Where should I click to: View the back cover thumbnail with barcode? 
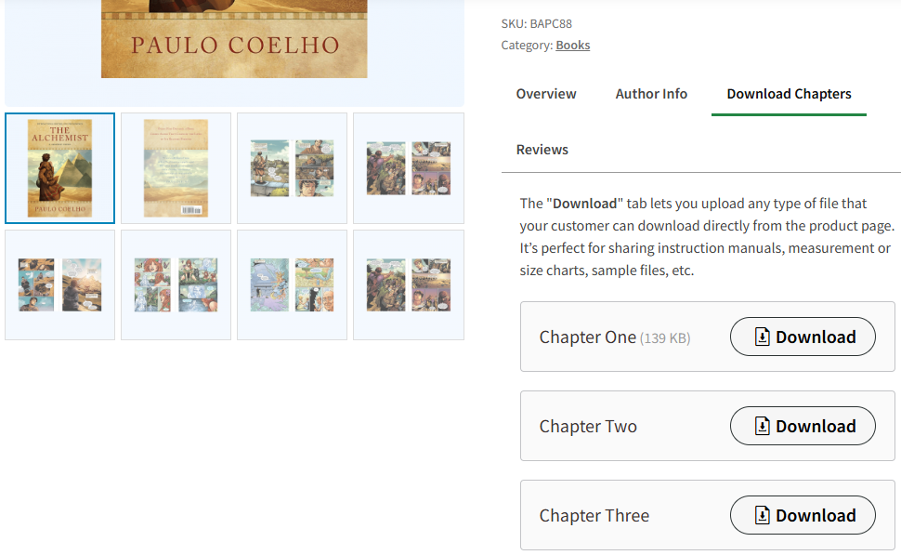[x=176, y=168]
